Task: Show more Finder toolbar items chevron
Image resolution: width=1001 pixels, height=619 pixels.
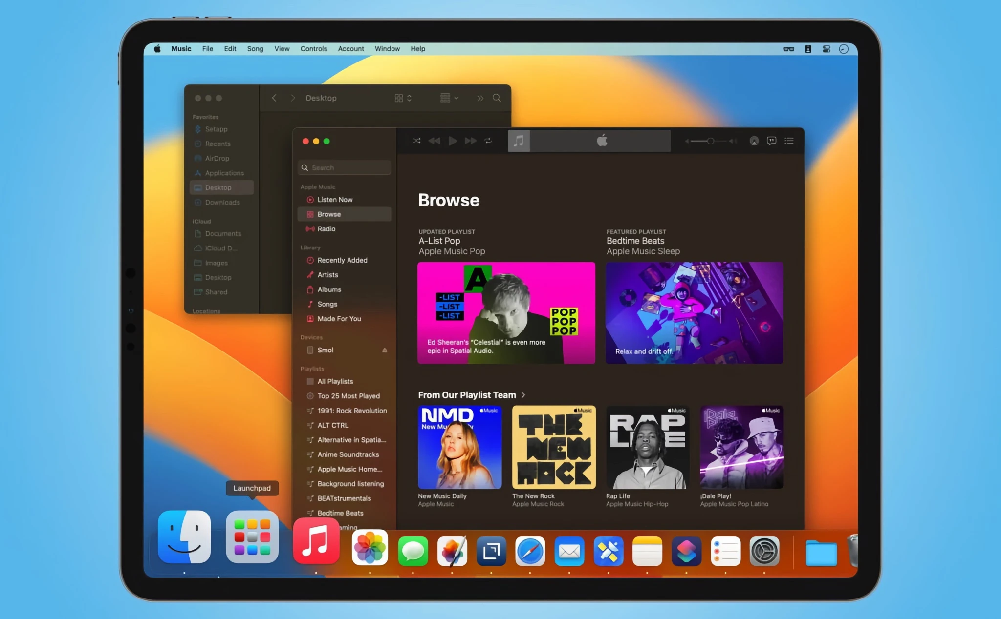Action: pyautogui.click(x=480, y=98)
